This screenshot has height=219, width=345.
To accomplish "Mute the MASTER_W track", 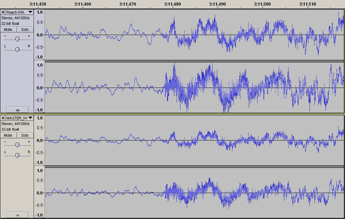I will 8,135.
